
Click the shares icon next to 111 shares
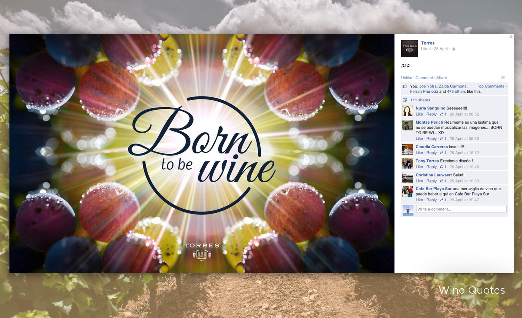click(x=405, y=100)
